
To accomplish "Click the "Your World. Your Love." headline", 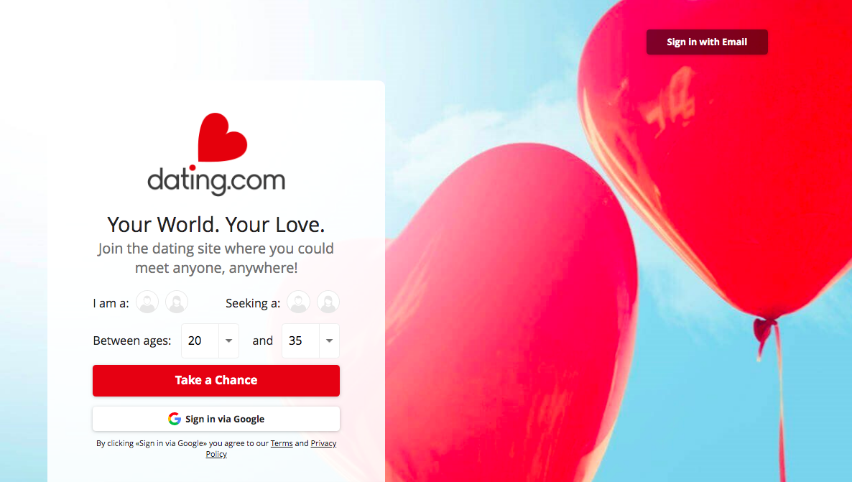I will 216,224.
